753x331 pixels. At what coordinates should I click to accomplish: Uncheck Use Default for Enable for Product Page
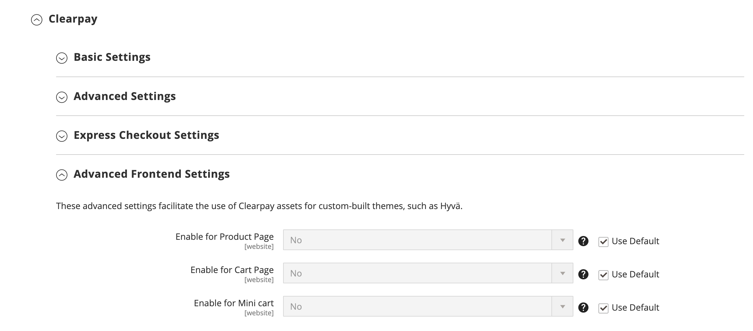click(604, 241)
